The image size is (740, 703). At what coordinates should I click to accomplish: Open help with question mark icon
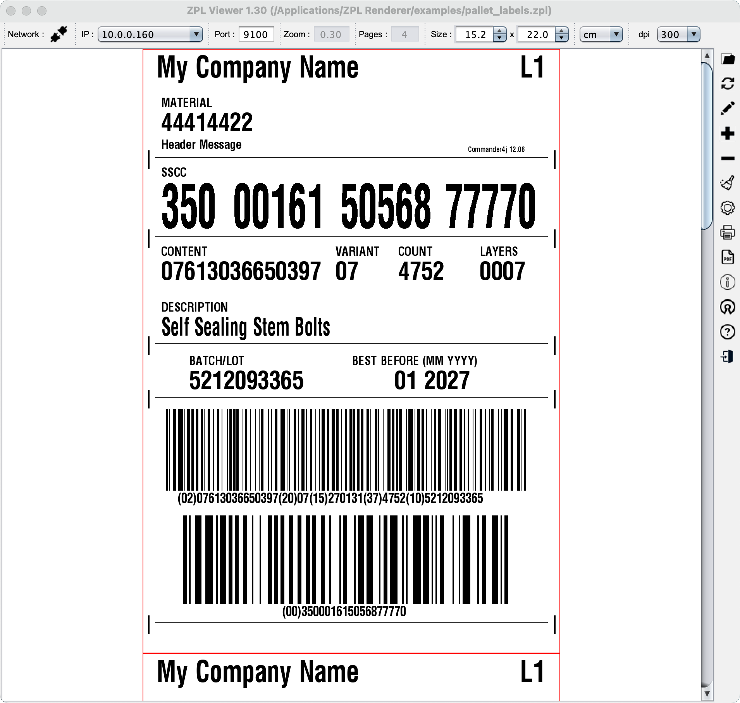click(728, 332)
